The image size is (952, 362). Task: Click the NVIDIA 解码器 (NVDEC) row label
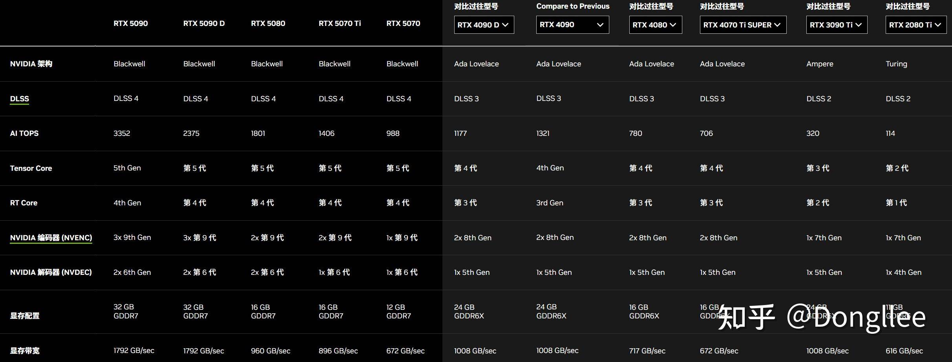coord(51,272)
